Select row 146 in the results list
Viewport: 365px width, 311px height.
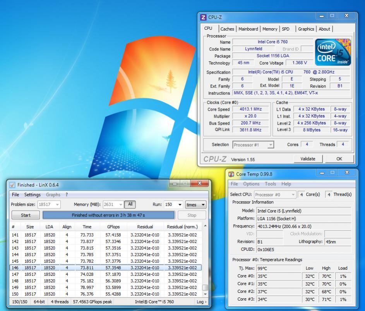[x=106, y=268]
